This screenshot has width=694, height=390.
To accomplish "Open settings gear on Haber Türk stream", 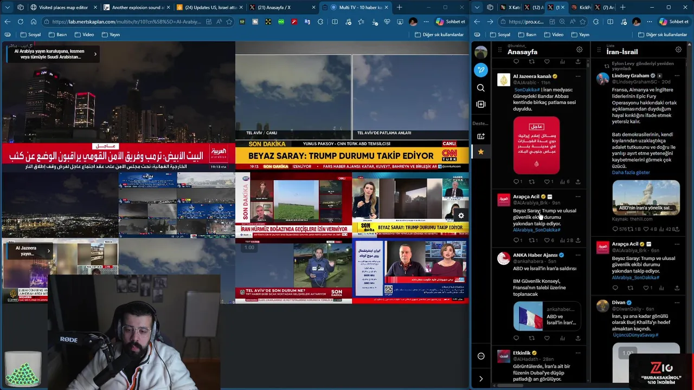I will click(461, 216).
